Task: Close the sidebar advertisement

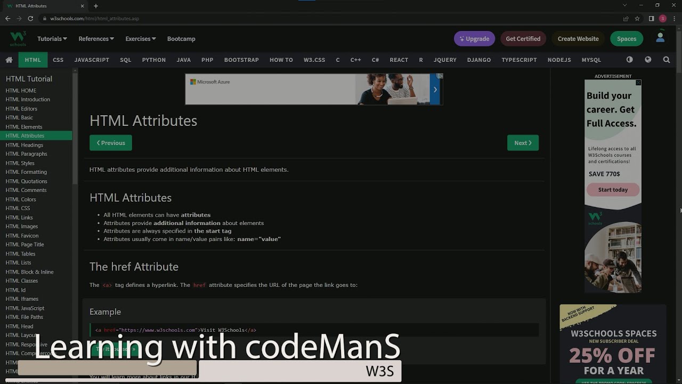Action: click(x=638, y=83)
